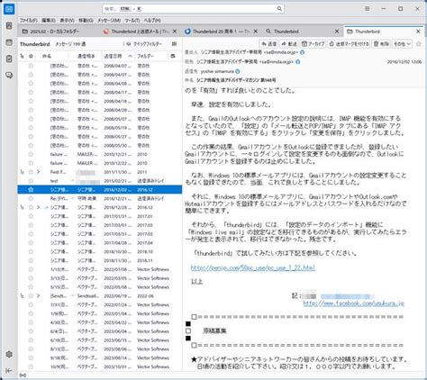Click thread icon on the 2011/11/30 row
This screenshot has width=427, height=380.
tap(23, 172)
